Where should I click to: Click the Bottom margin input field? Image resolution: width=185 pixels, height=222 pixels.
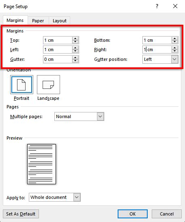157,40
